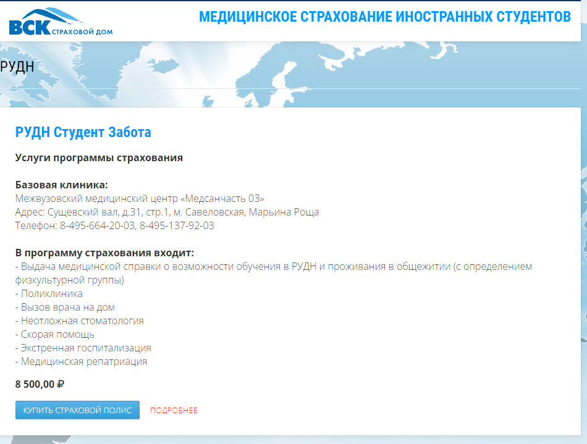Screen dimensions: 587x444
Task: Click the '- Экстренная госпитализация' item
Action: [x=83, y=348]
